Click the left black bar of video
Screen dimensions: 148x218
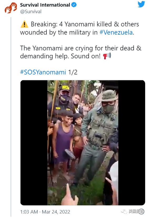click(x=34, y=143)
